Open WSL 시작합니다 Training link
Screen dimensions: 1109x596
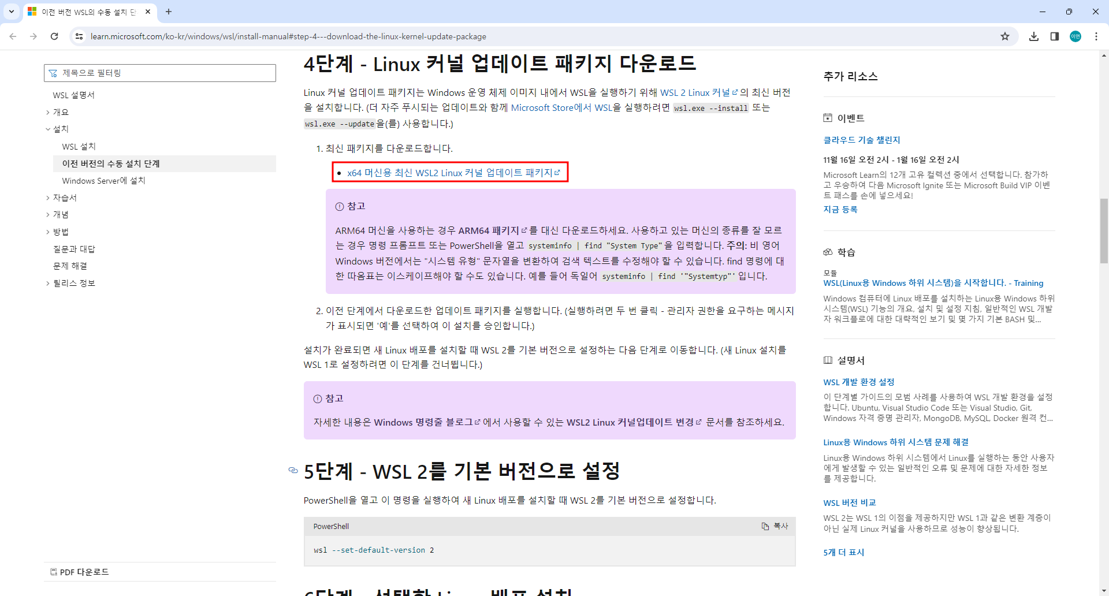(933, 283)
